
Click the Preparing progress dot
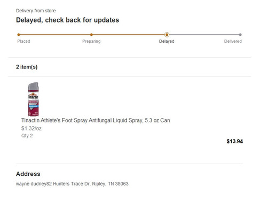91,35
